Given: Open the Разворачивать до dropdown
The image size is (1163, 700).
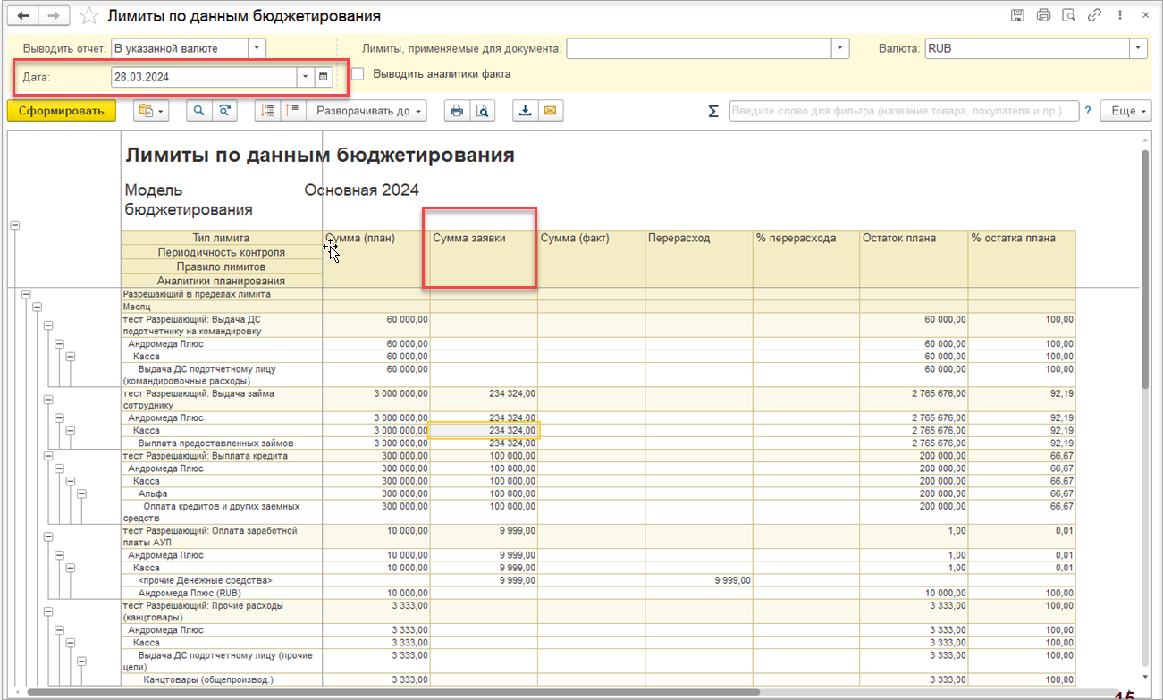Looking at the screenshot, I should pyautogui.click(x=367, y=111).
